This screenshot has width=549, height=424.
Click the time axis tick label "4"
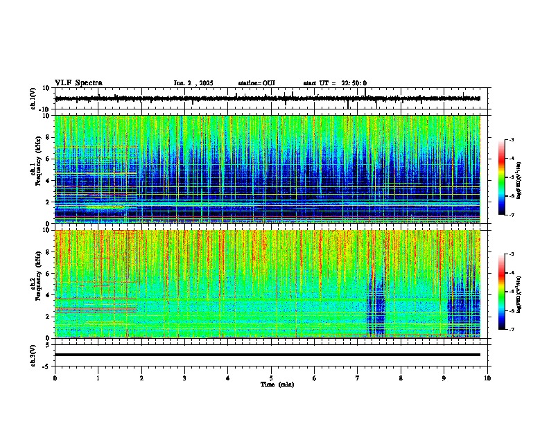click(x=228, y=378)
